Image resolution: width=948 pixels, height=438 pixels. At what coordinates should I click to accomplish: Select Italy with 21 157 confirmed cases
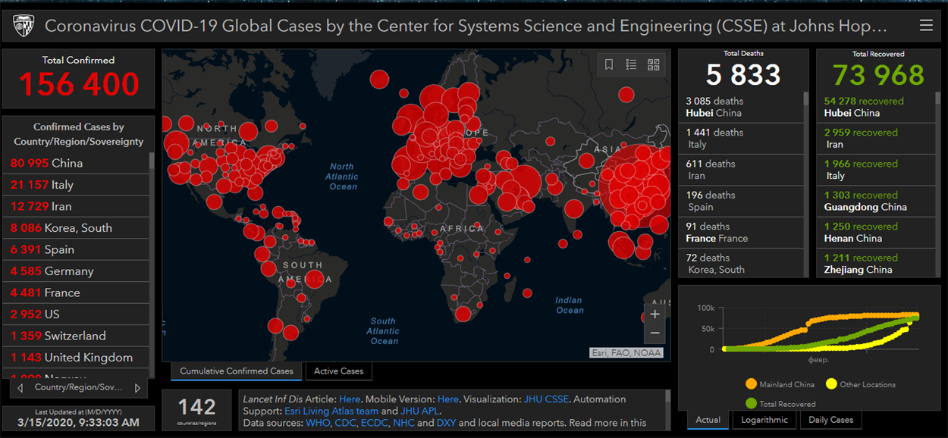pyautogui.click(x=76, y=185)
